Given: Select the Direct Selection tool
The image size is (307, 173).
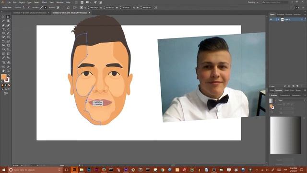Looking at the screenshot, I should pos(8,17).
